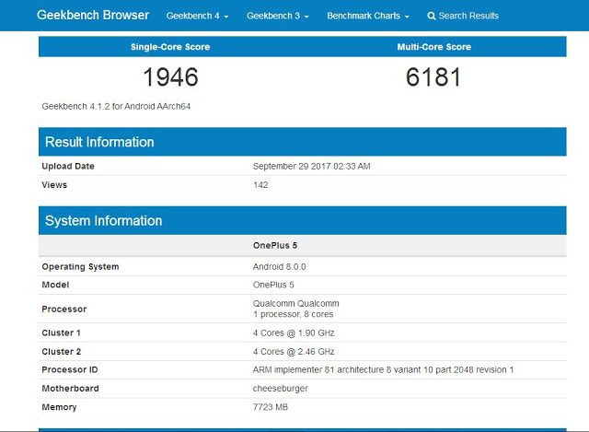Click the Memory row label
589x432 pixels.
tap(59, 407)
